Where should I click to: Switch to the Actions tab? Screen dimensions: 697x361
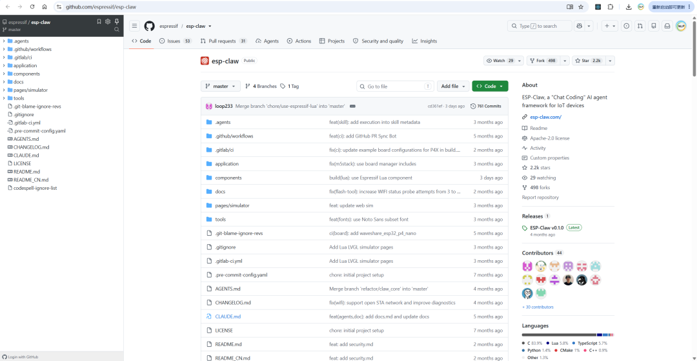coord(299,41)
